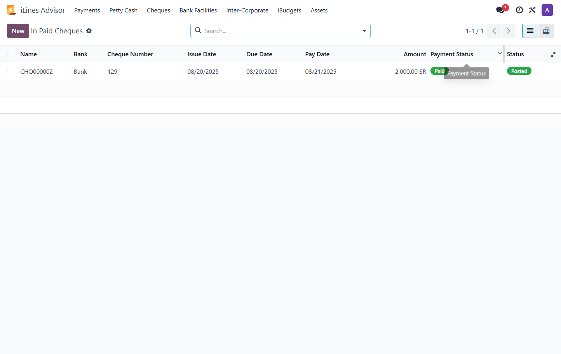Go to previous page arrow

(494, 31)
